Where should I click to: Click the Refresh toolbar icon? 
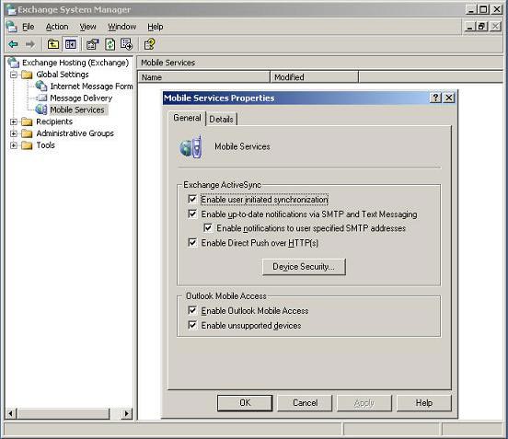click(x=110, y=44)
